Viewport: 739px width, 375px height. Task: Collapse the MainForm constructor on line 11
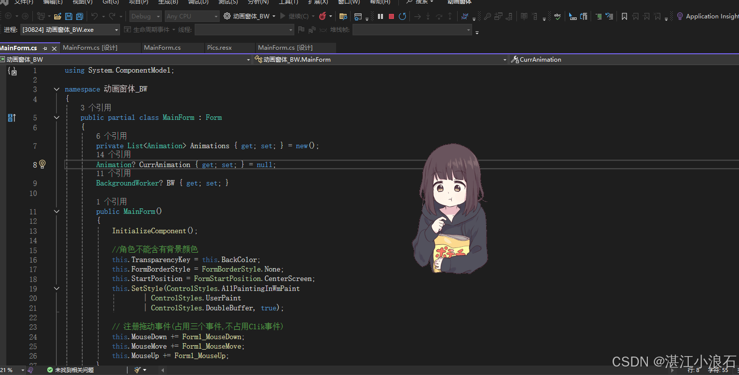57,211
